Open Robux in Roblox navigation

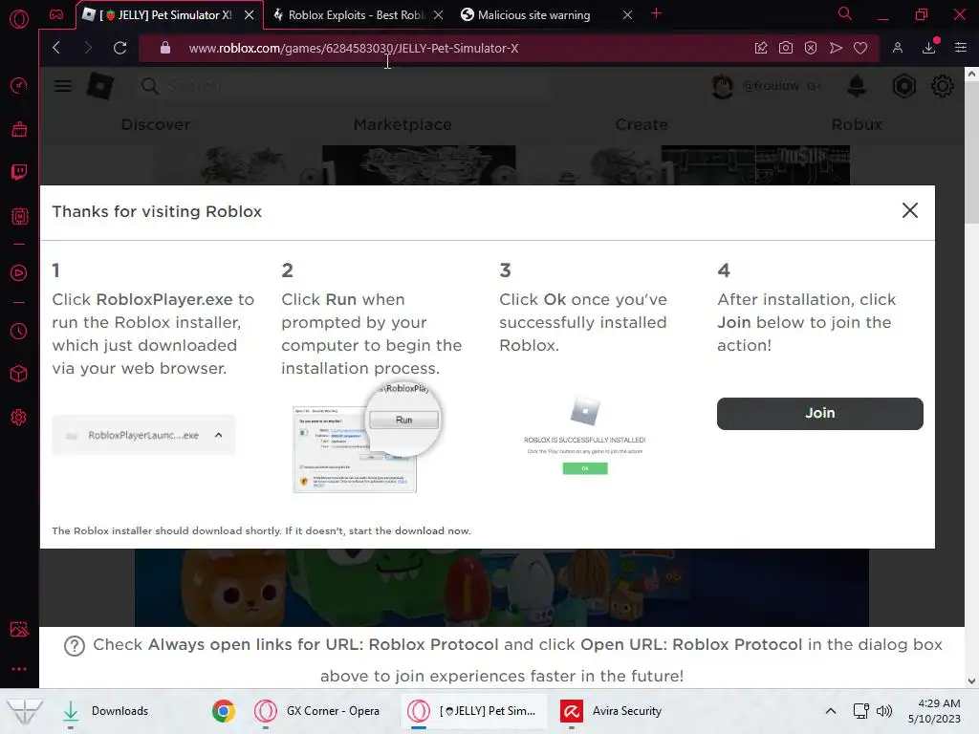857,125
